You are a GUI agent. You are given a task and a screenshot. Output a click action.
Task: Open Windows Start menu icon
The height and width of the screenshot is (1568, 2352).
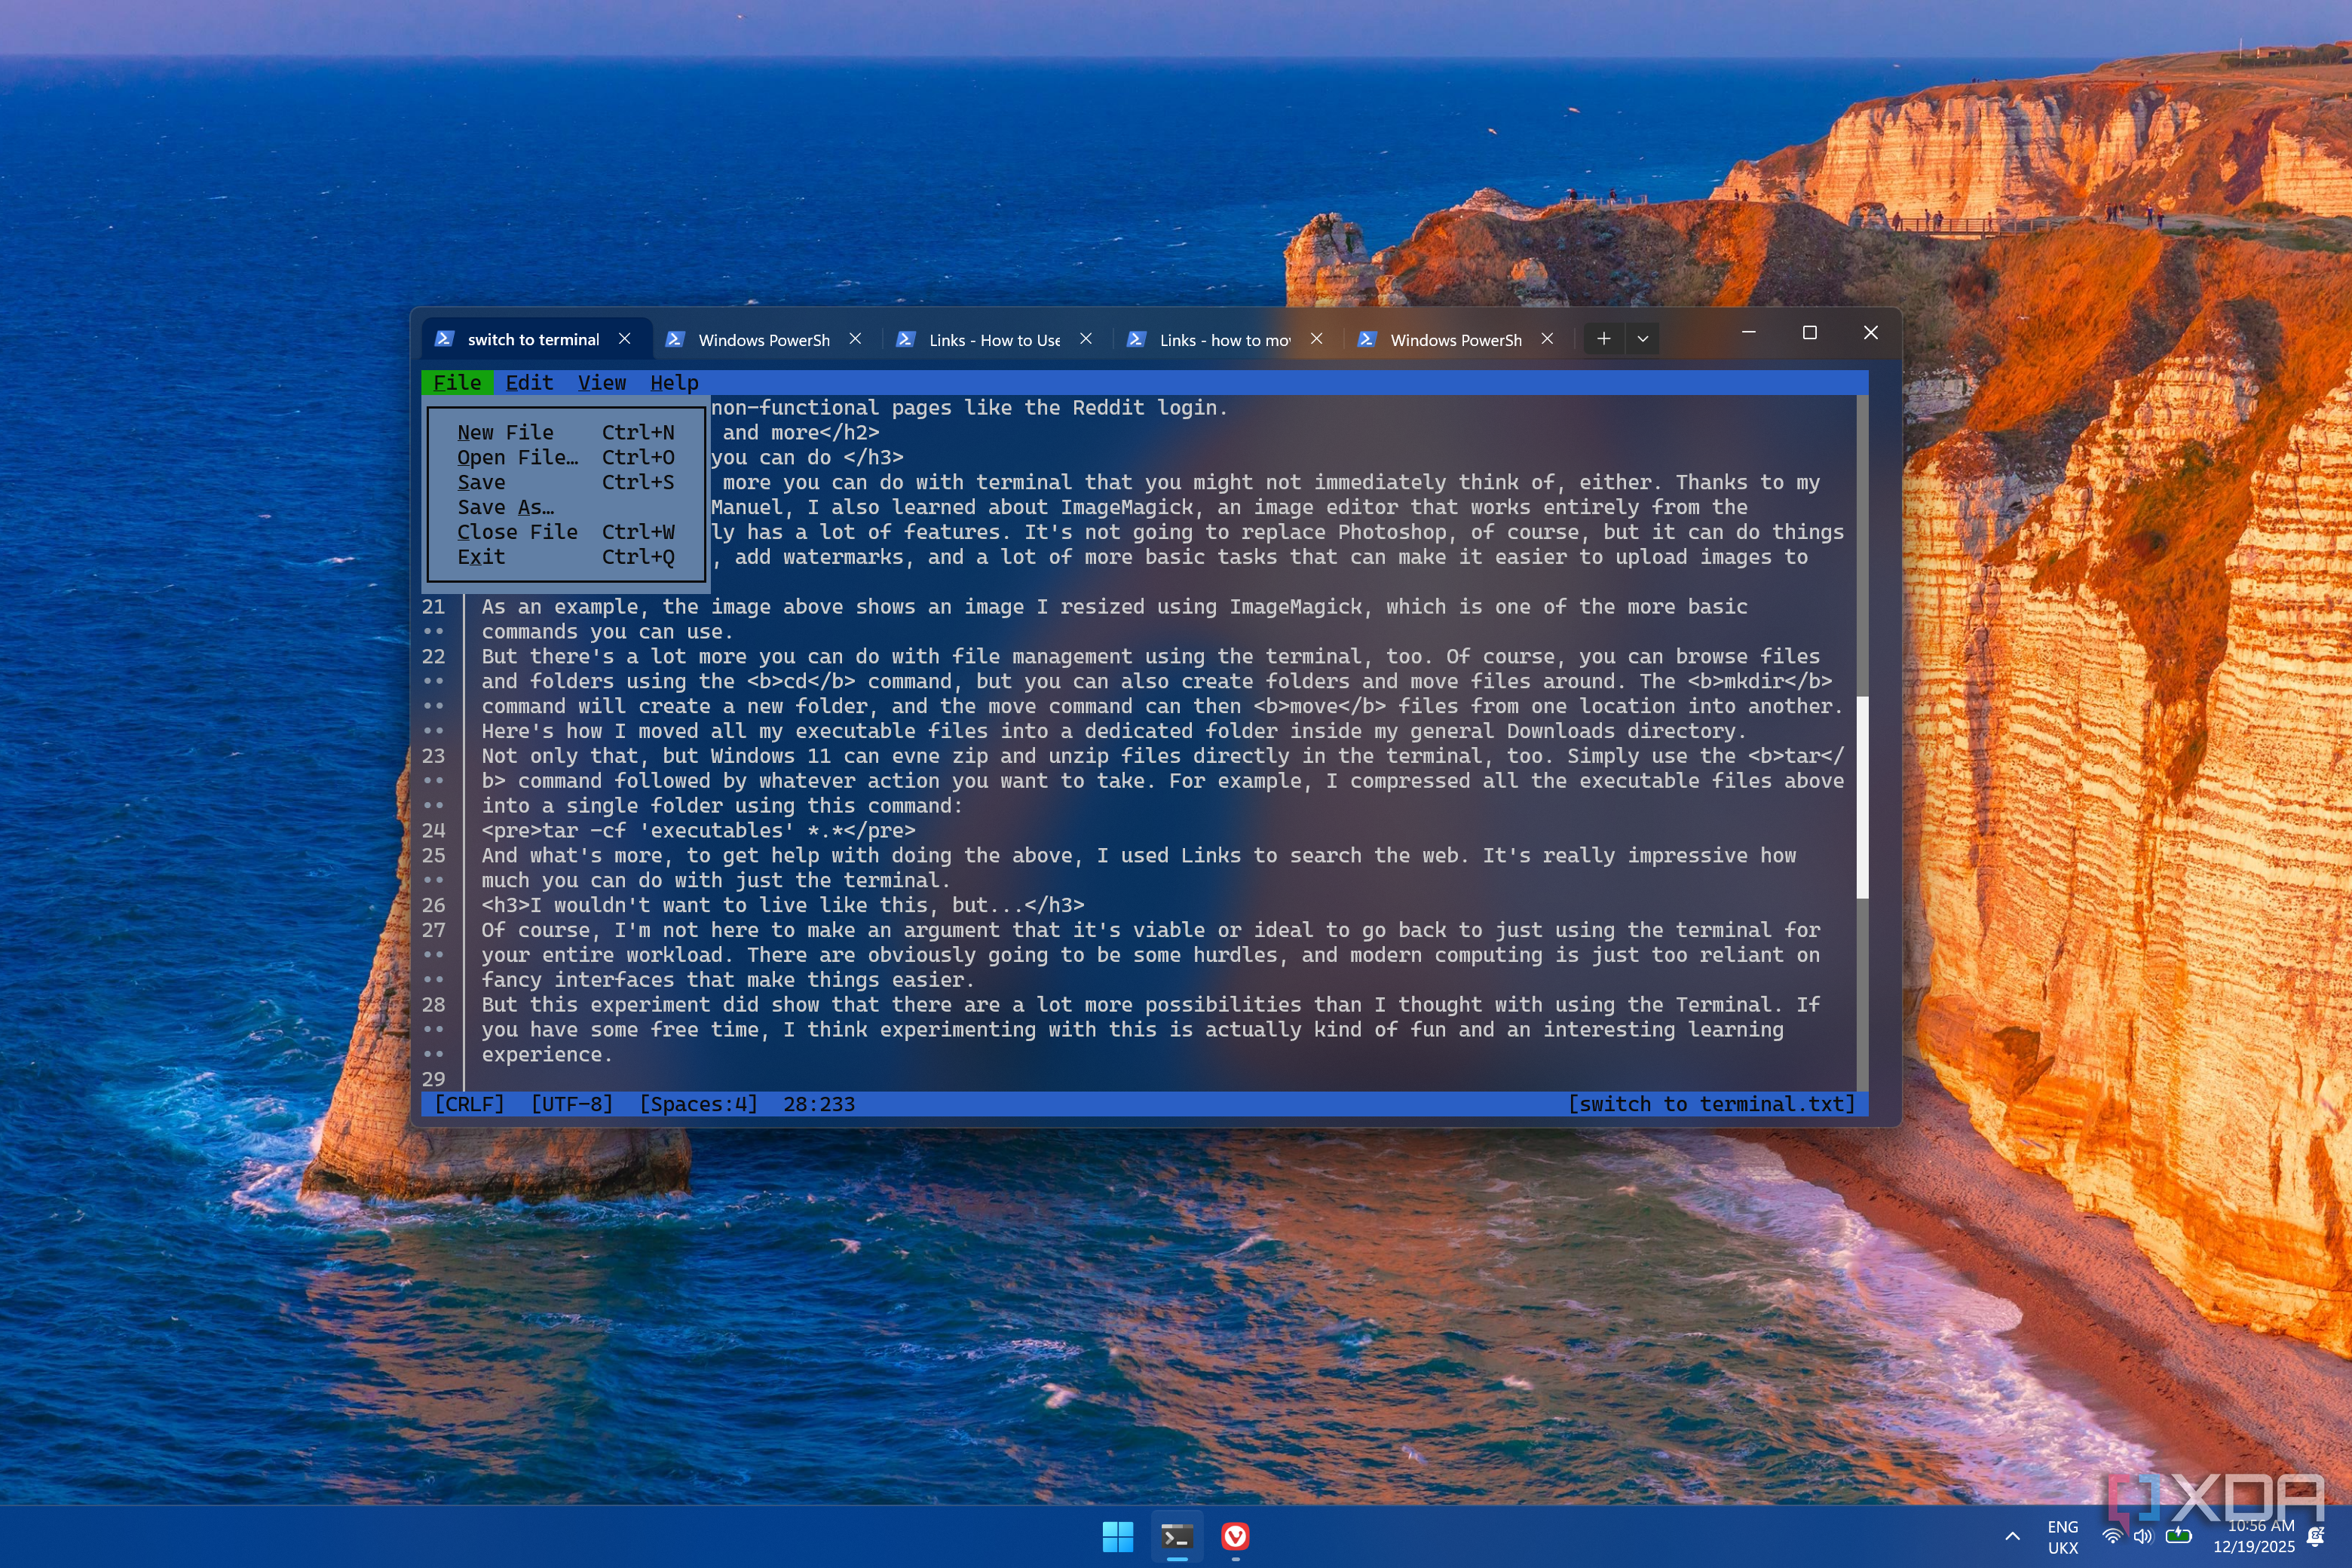click(x=1117, y=1537)
